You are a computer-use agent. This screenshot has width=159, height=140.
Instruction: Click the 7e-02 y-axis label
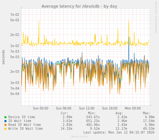[15, 14]
